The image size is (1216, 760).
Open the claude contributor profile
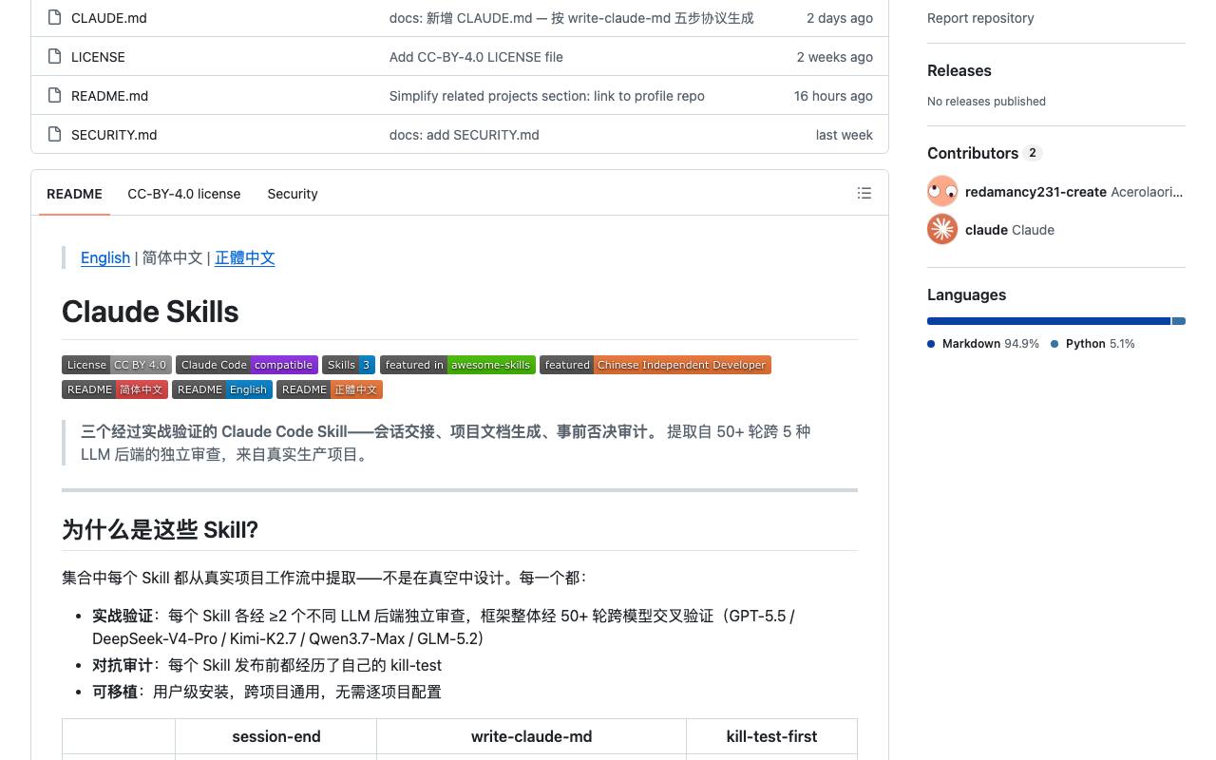click(x=986, y=229)
